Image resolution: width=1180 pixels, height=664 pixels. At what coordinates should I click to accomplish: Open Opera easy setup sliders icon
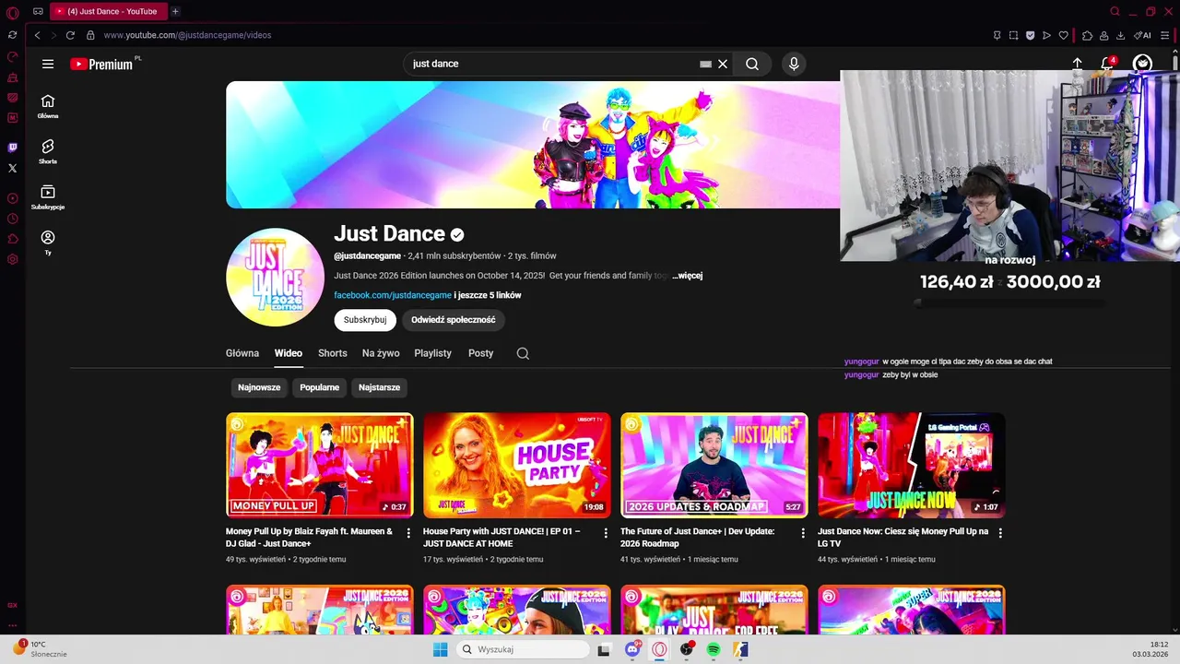click(1166, 35)
